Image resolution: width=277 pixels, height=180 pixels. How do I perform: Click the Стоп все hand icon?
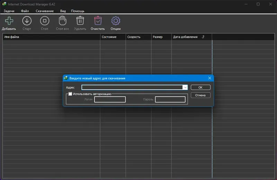62,20
